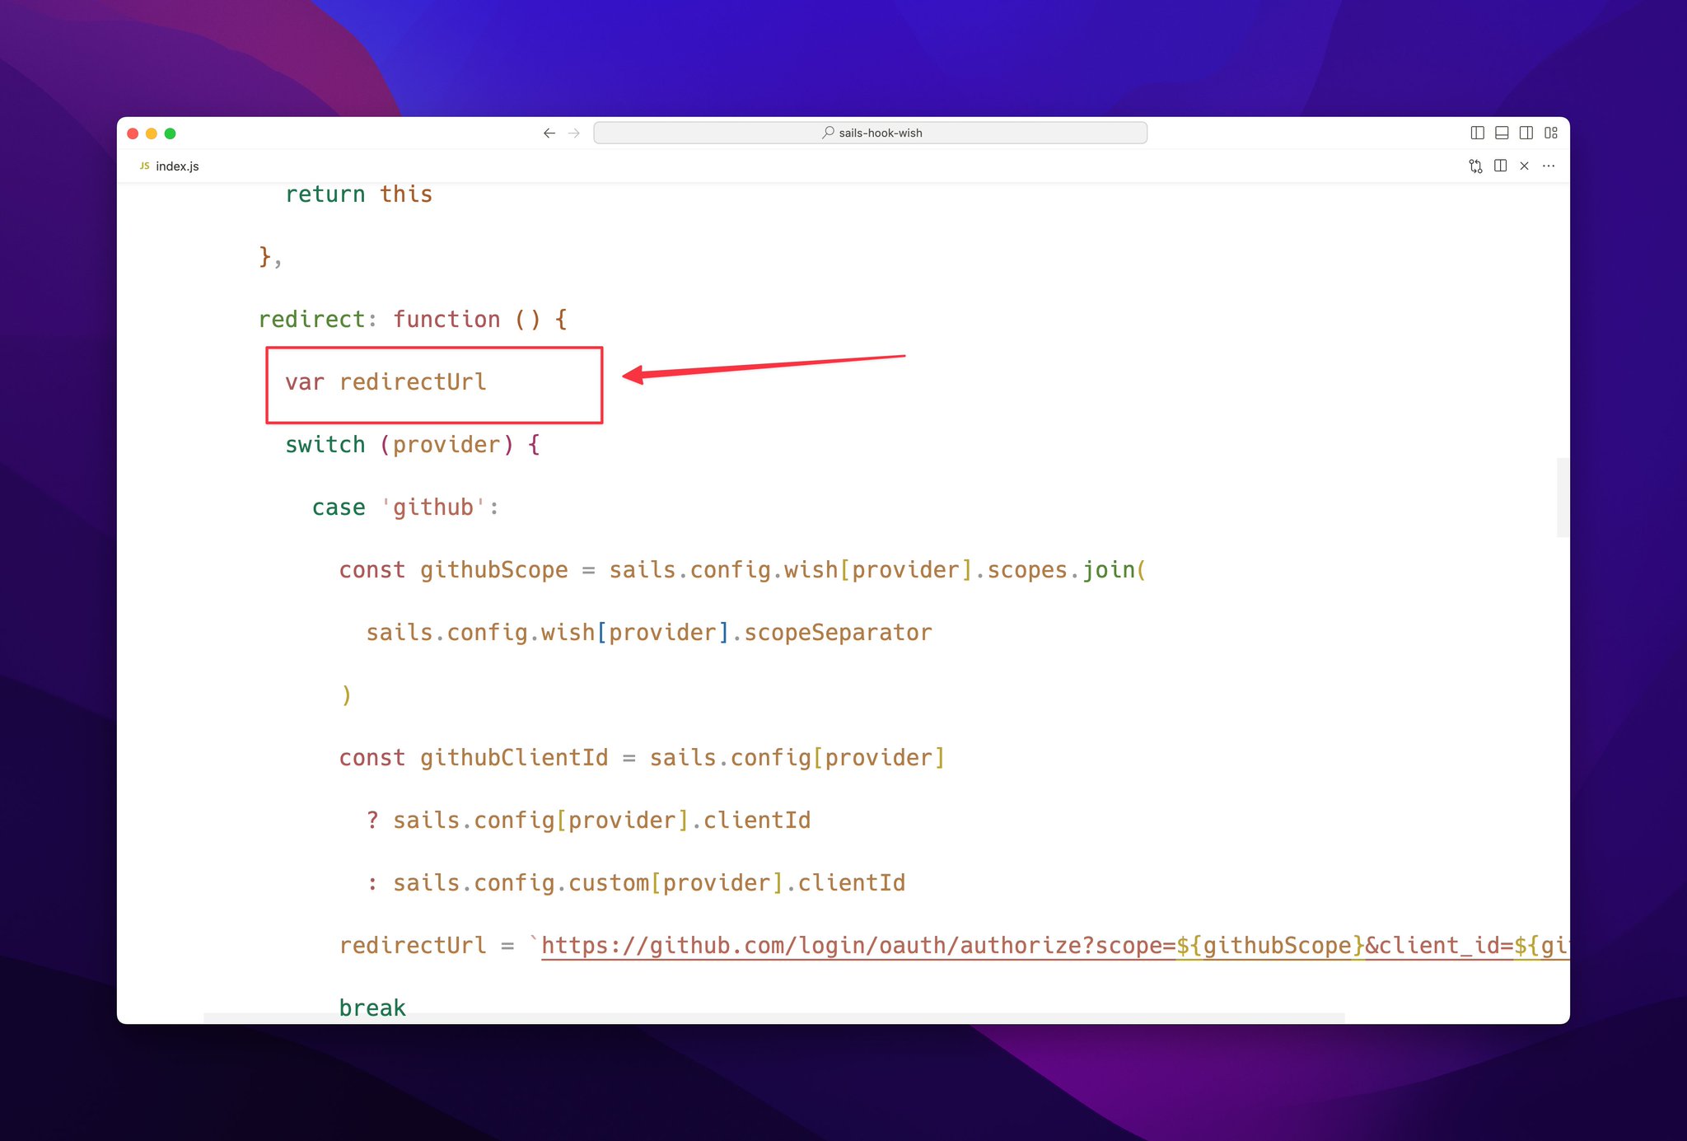Open the More Actions ellipsis menu
This screenshot has height=1141, width=1687.
(1549, 166)
